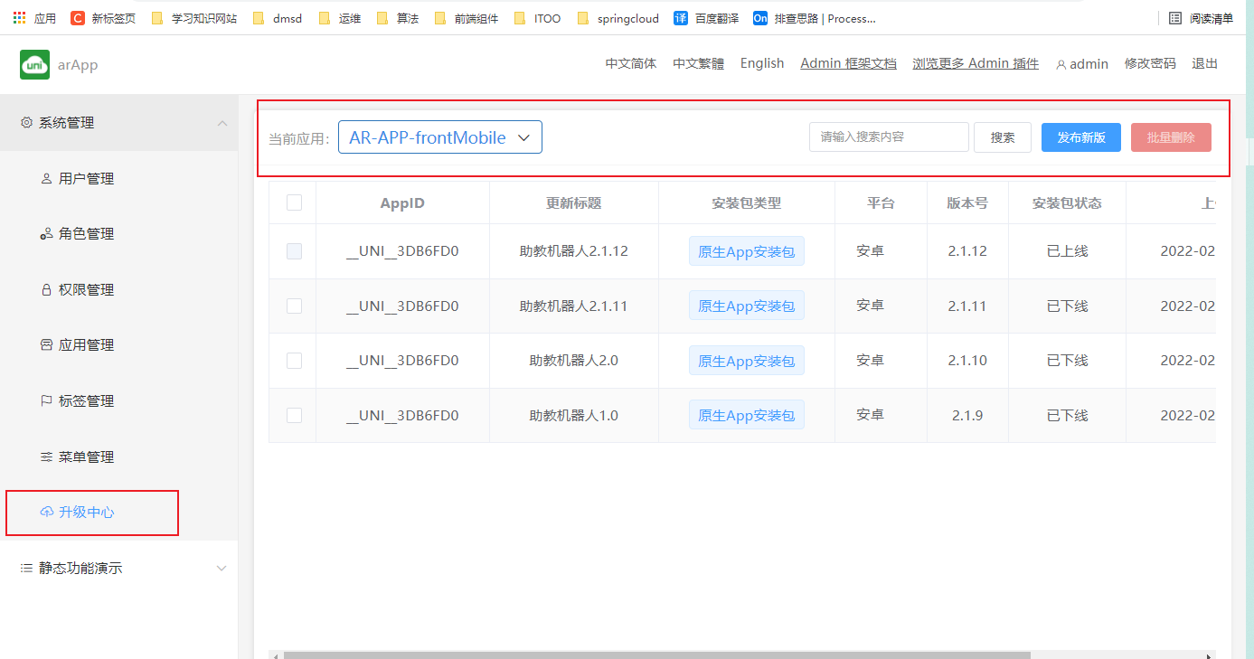This screenshot has height=659, width=1254.
Task: Open the AR-APP-frontMobile application dropdown
Action: 440,137
